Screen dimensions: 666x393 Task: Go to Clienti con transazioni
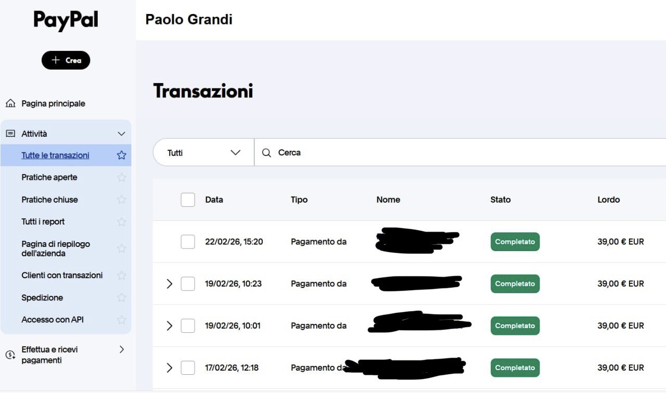click(x=62, y=275)
